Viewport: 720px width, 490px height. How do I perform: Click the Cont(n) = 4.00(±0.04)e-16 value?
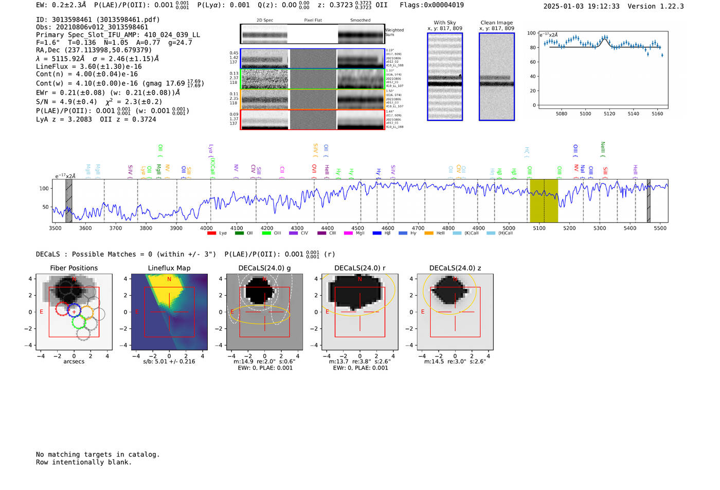pos(87,74)
